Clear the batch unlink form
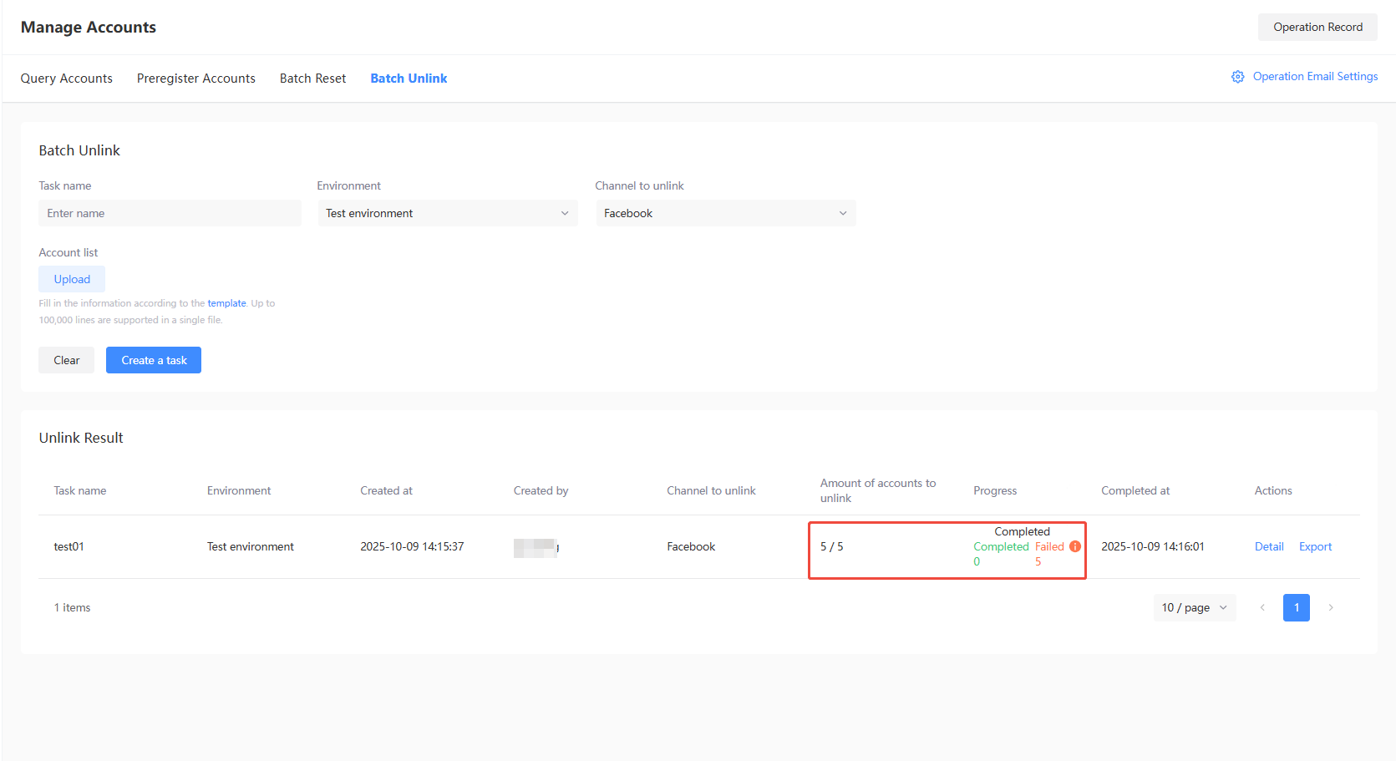 pyautogui.click(x=67, y=360)
